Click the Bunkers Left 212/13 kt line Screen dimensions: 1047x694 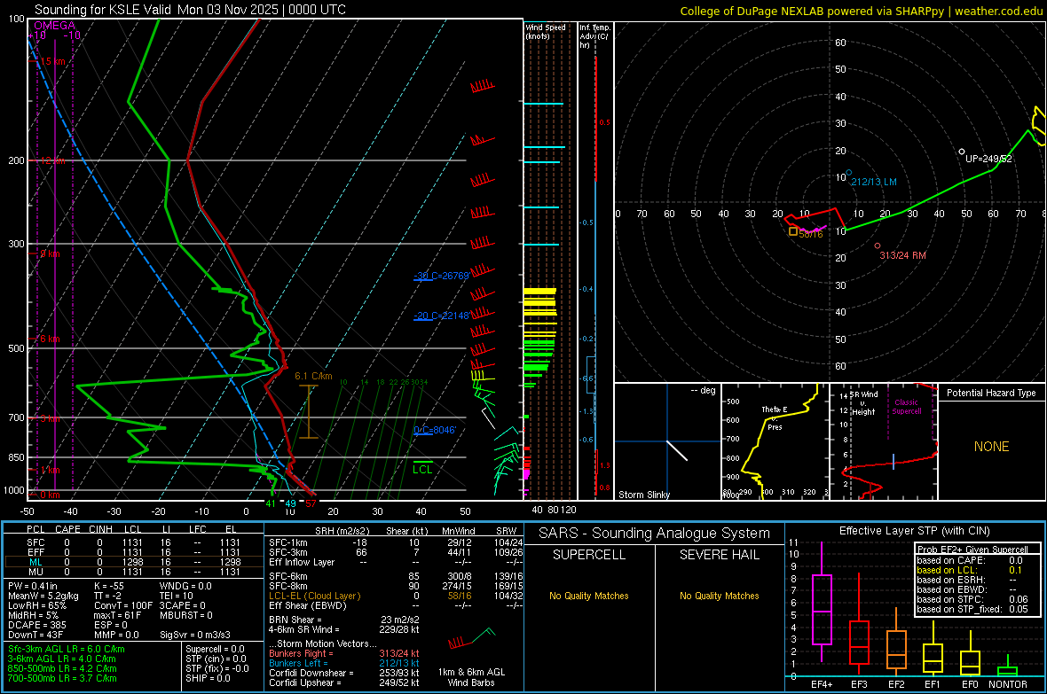pos(344,663)
